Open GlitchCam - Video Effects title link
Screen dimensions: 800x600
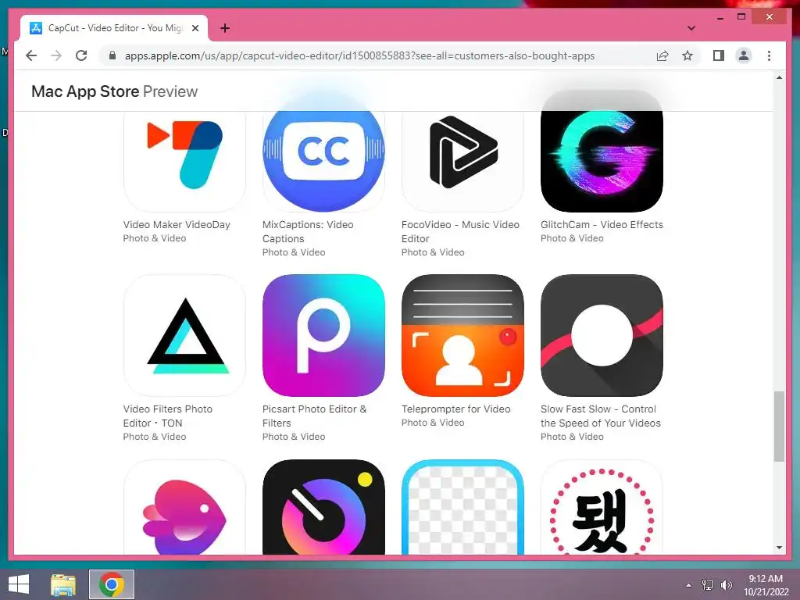(x=602, y=224)
